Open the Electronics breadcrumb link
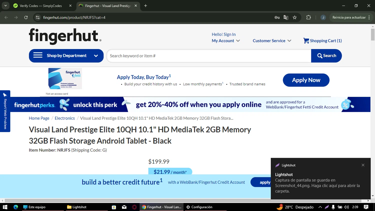The height and width of the screenshot is (211, 375). pyautogui.click(x=65, y=118)
